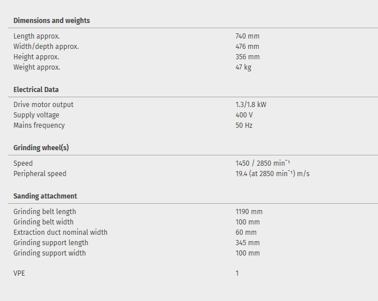This screenshot has width=378, height=301.
Task: Click the 1.3/1.8 kW value
Action: tap(251, 105)
